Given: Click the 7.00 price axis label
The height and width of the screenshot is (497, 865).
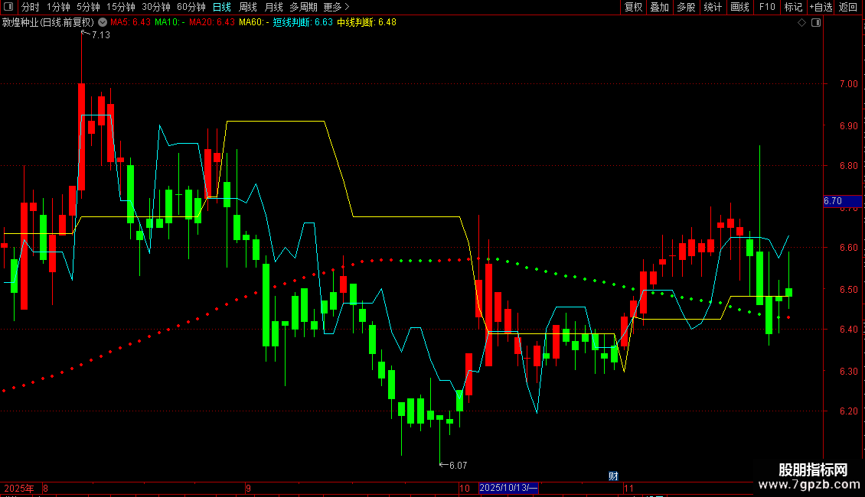Looking at the screenshot, I should 848,84.
